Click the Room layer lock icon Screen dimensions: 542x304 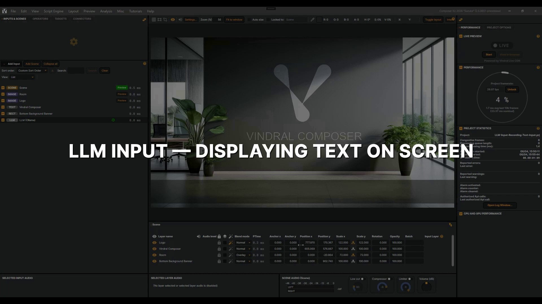[219, 255]
